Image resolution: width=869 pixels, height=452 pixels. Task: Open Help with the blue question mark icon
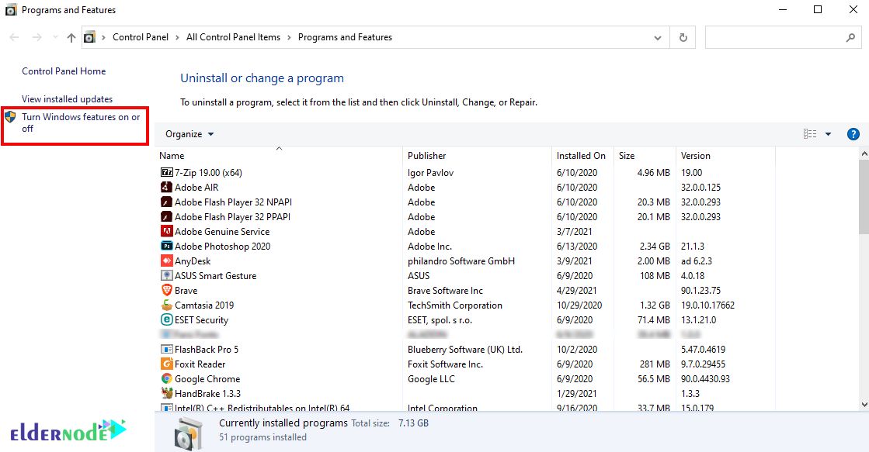(x=853, y=133)
